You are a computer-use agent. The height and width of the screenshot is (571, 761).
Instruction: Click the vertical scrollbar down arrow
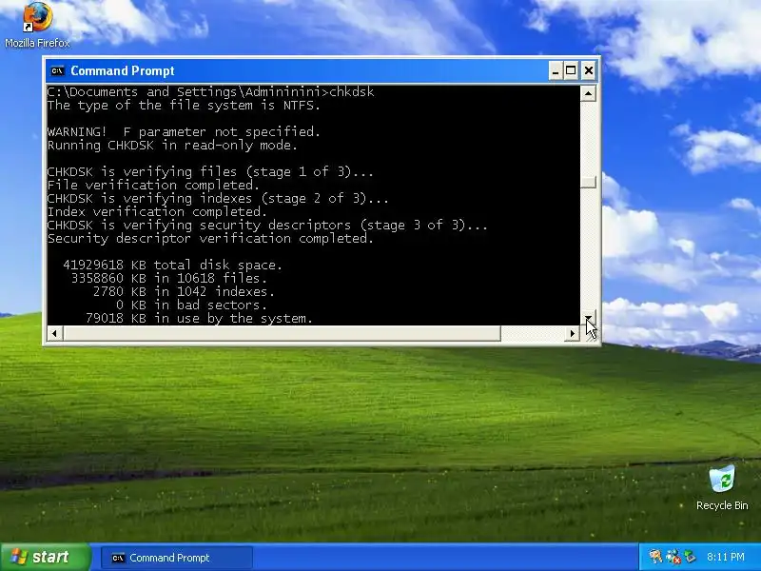588,318
